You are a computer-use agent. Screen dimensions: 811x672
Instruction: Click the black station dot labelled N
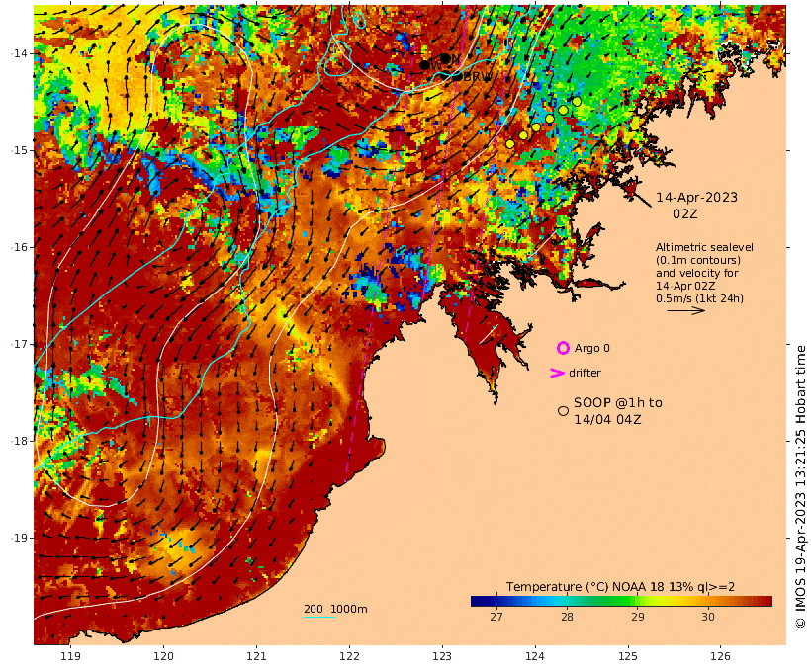pyautogui.click(x=445, y=58)
